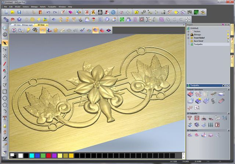Viewport: 235px width, 164px height.
Task: Open the Reliefs menu
Action: (43, 7)
